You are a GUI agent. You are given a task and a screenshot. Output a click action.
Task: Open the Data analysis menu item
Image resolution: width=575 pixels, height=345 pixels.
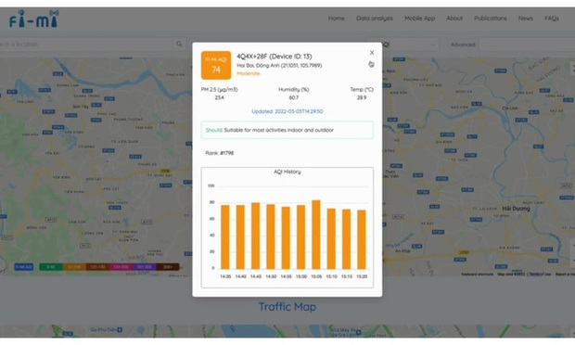point(375,19)
